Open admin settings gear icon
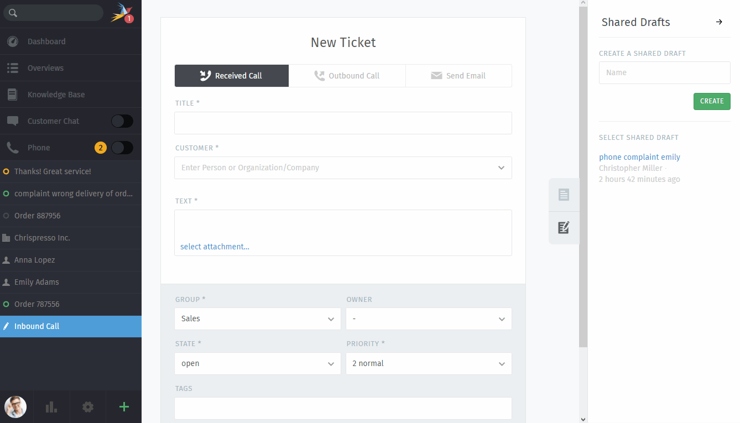This screenshot has height=423, width=740. pos(88,407)
